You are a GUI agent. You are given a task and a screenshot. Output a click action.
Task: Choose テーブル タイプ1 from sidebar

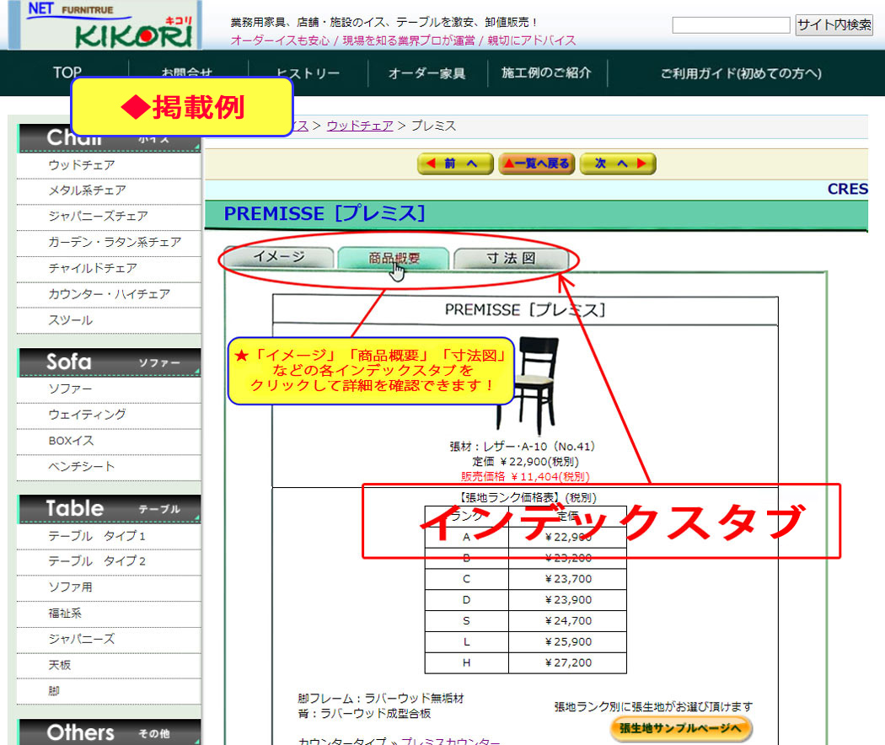pos(97,536)
